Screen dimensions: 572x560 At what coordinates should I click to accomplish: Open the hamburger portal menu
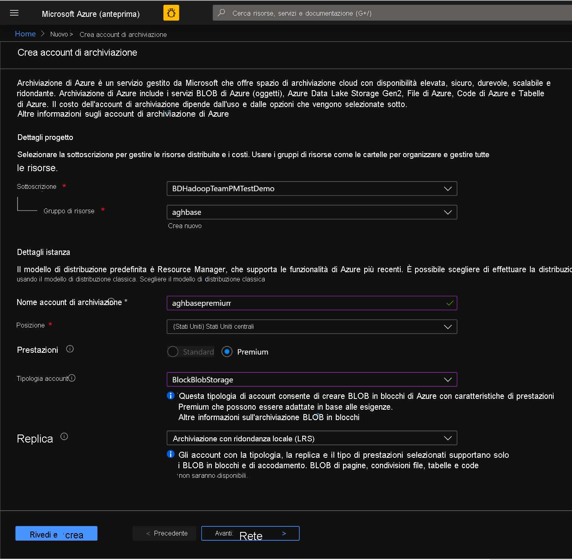point(14,13)
